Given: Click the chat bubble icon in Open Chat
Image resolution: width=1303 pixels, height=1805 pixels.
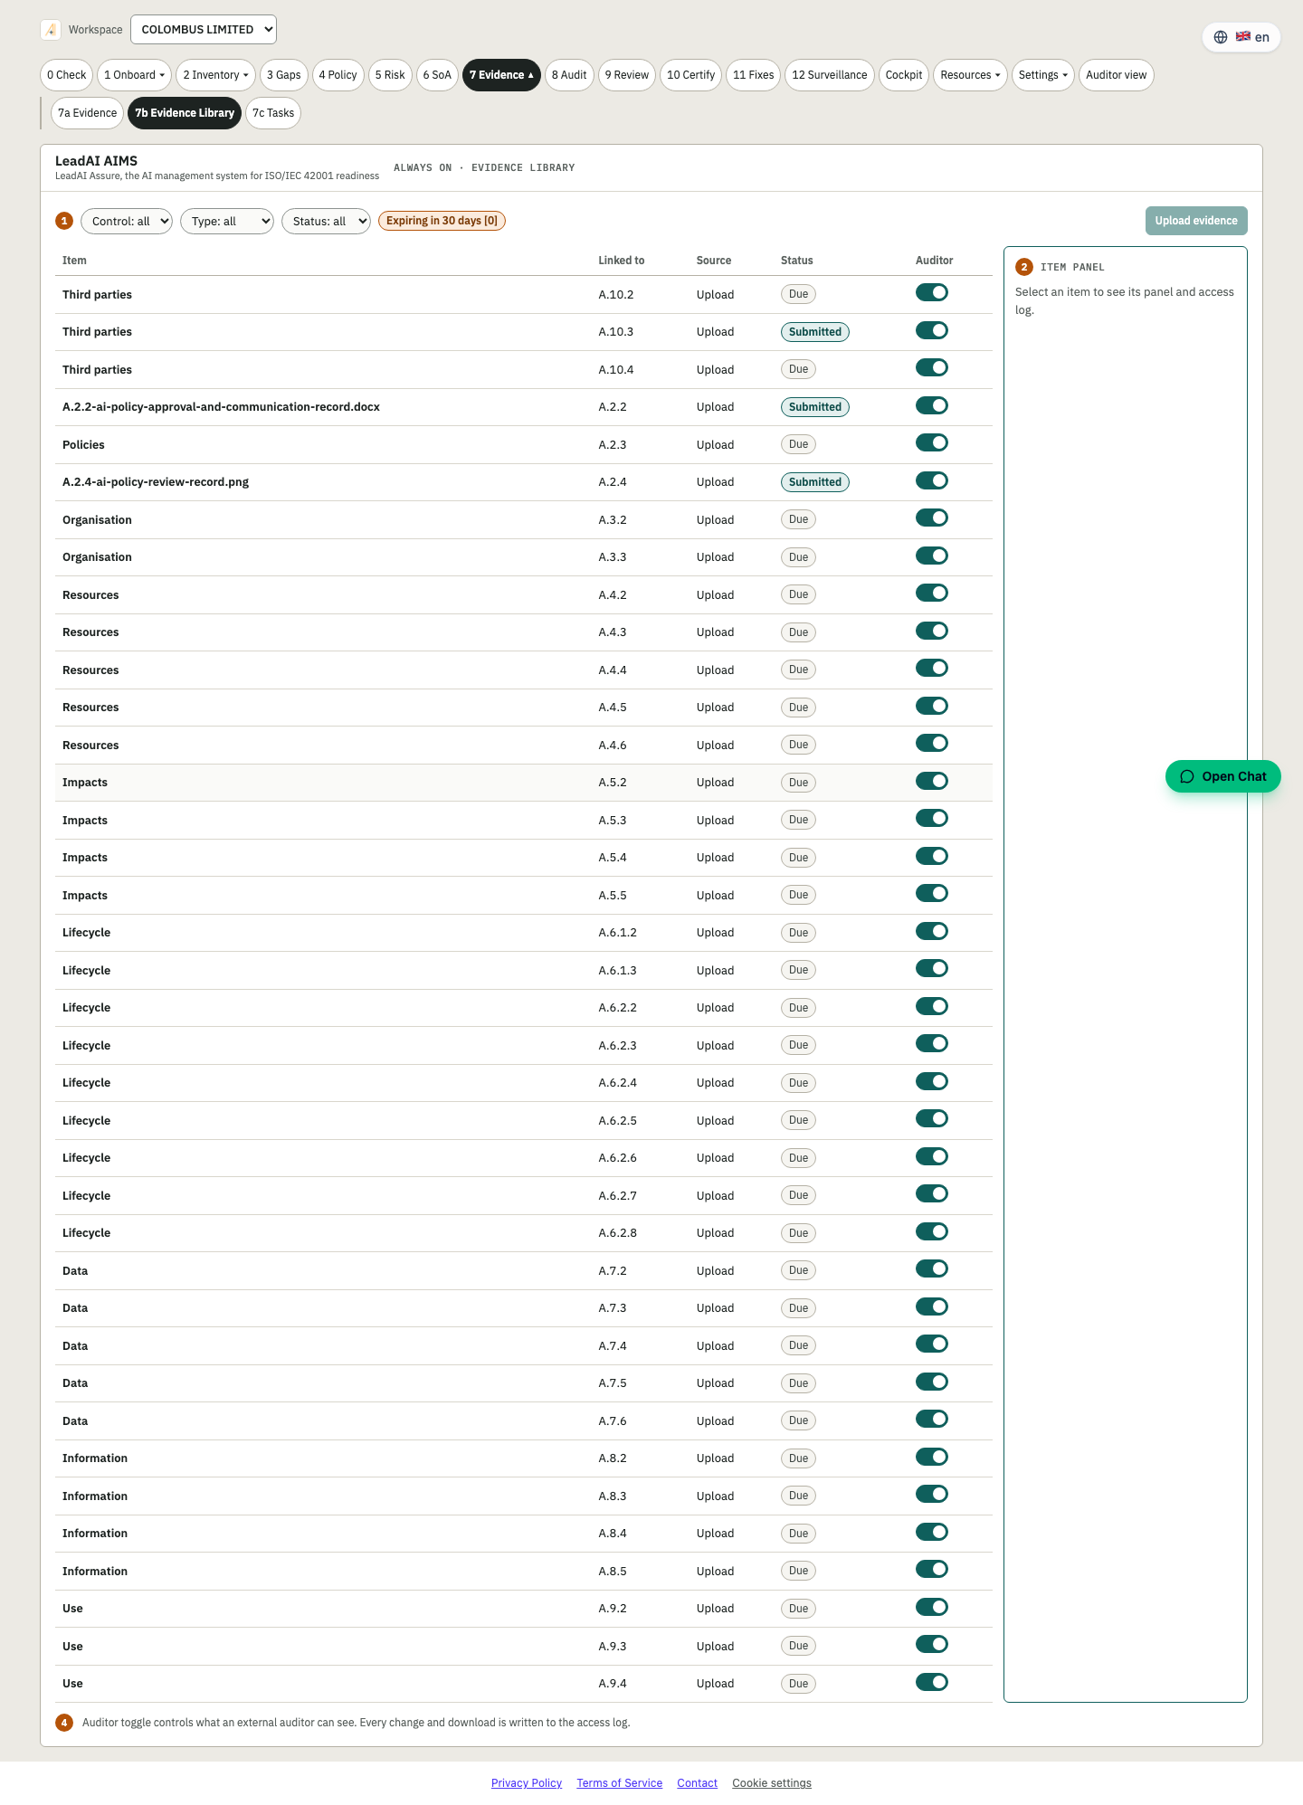Looking at the screenshot, I should click(1187, 776).
